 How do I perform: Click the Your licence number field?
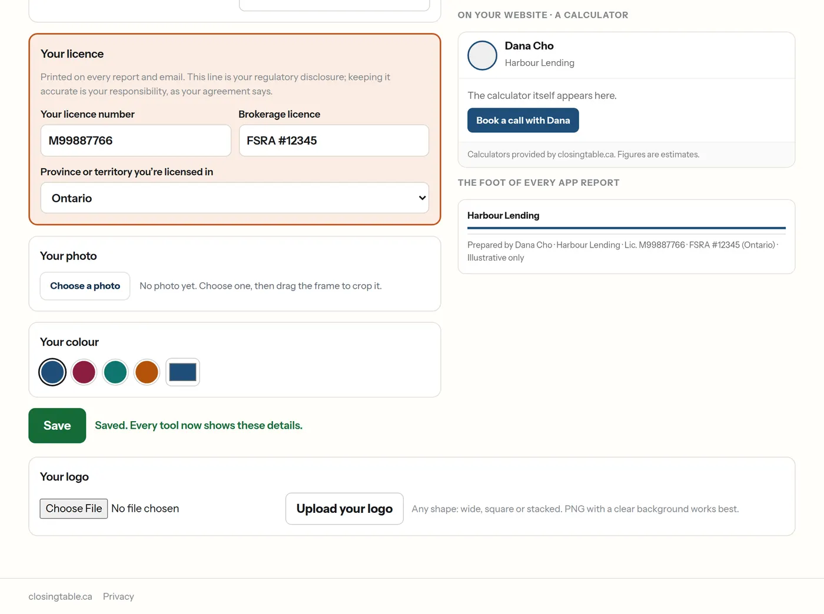pos(135,141)
